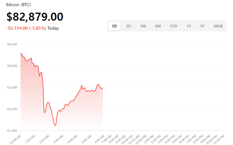
Task: Click the 83,000 y-axis label
Action: click(11, 88)
